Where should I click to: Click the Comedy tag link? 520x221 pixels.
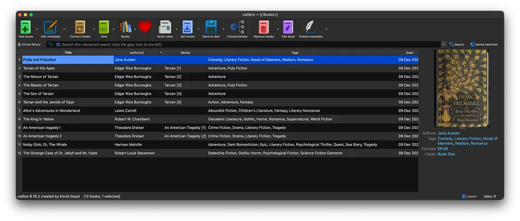[x=445, y=139]
